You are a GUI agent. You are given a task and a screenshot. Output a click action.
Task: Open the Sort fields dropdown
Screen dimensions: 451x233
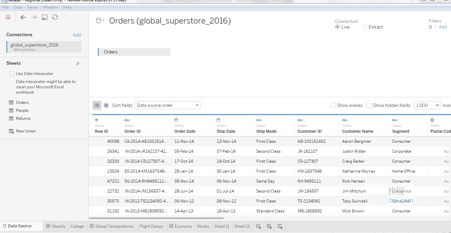[x=167, y=105]
